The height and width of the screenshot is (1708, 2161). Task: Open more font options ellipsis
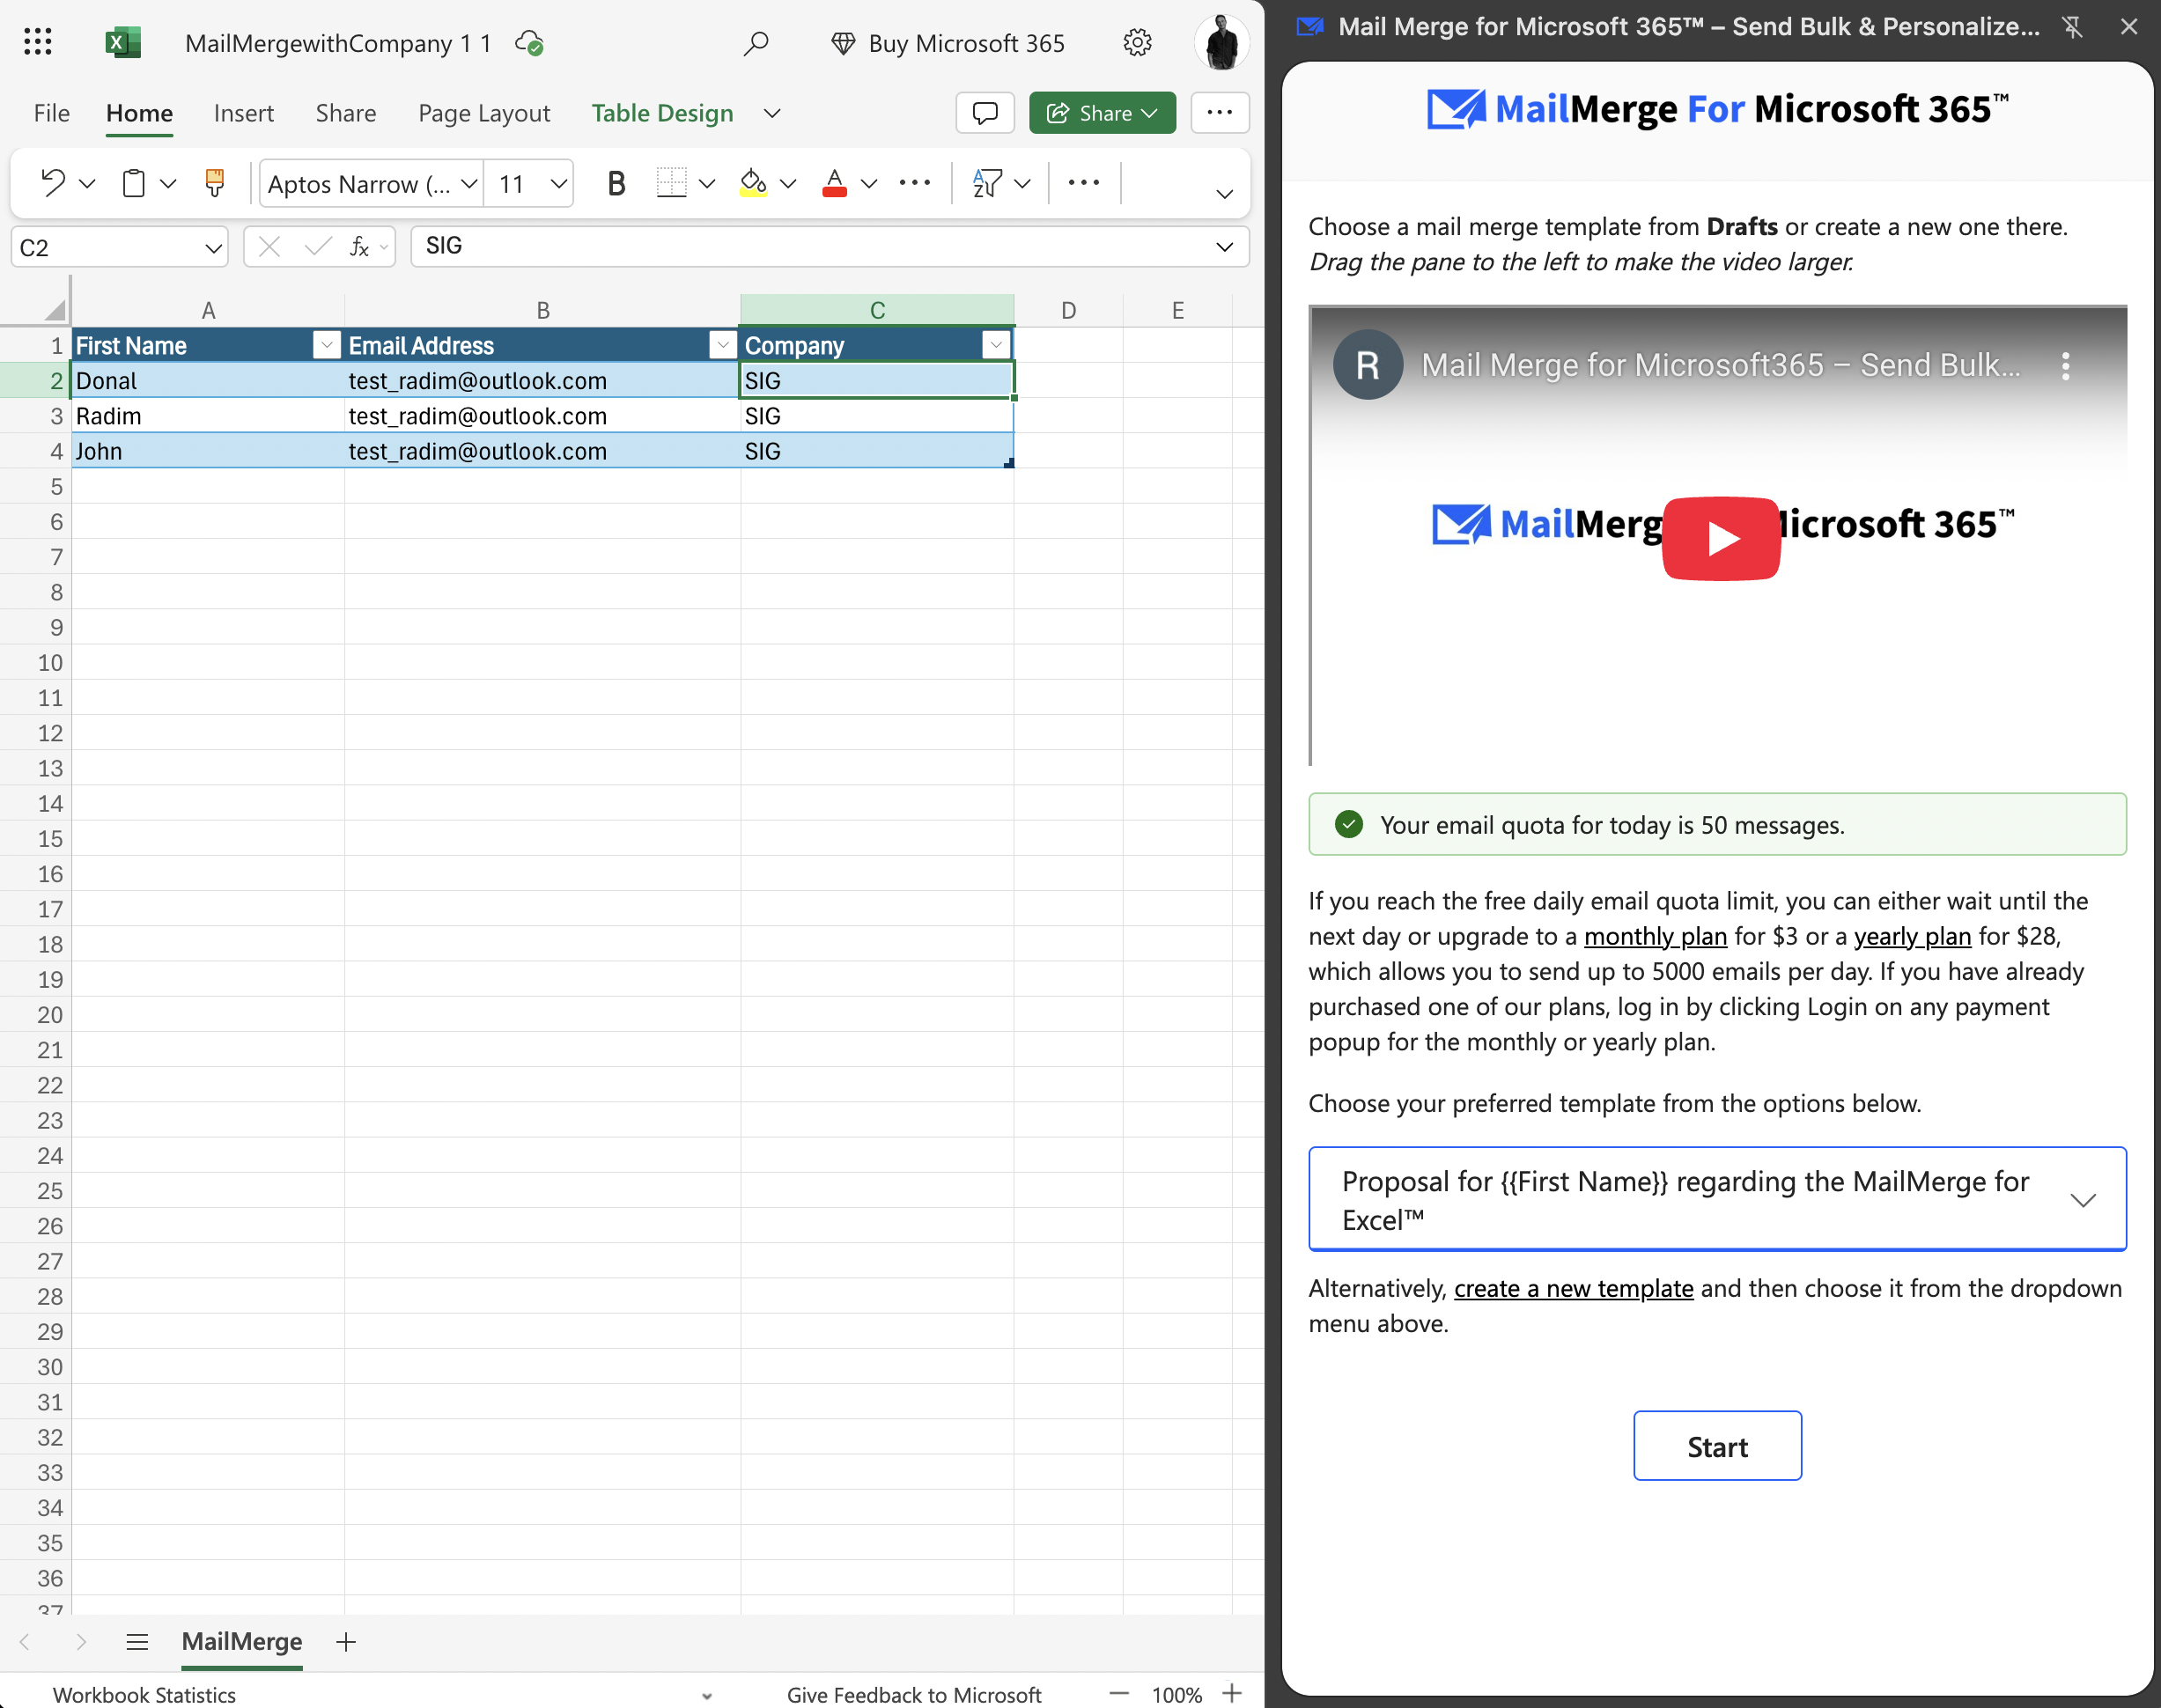[914, 183]
